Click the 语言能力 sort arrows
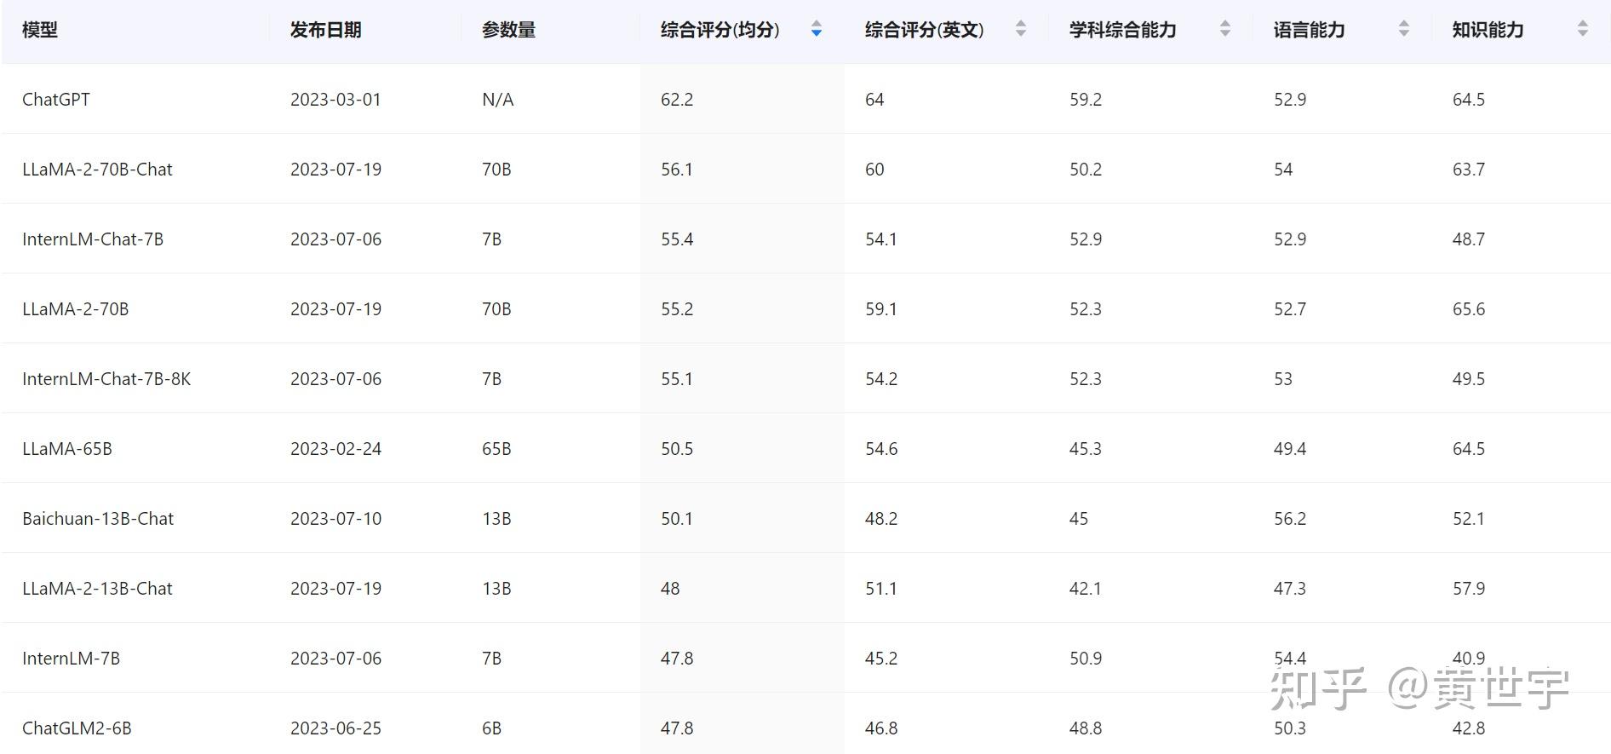Viewport: 1611px width, 754px height. click(x=1403, y=30)
